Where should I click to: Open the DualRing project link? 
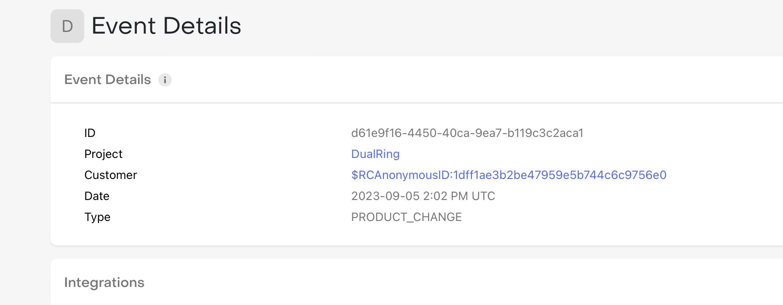(x=376, y=154)
